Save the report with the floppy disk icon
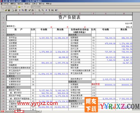This screenshot has width=140, height=113. (x=9, y=10)
